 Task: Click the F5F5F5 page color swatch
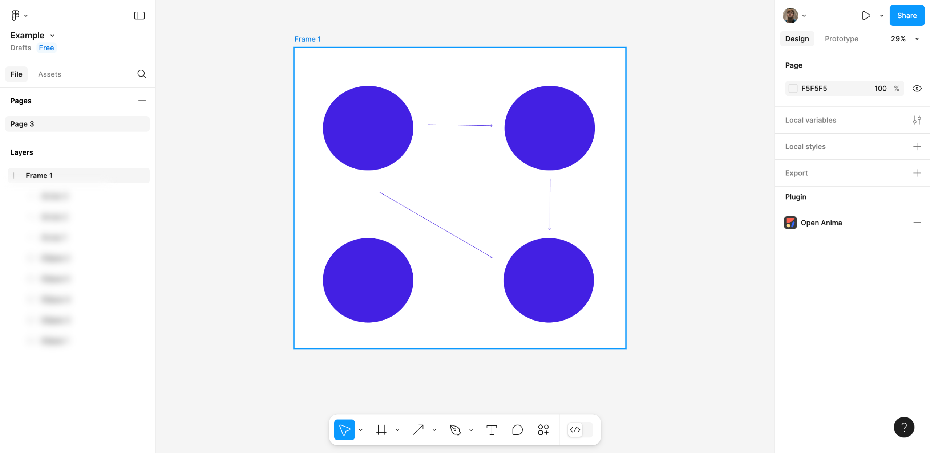[x=793, y=89]
